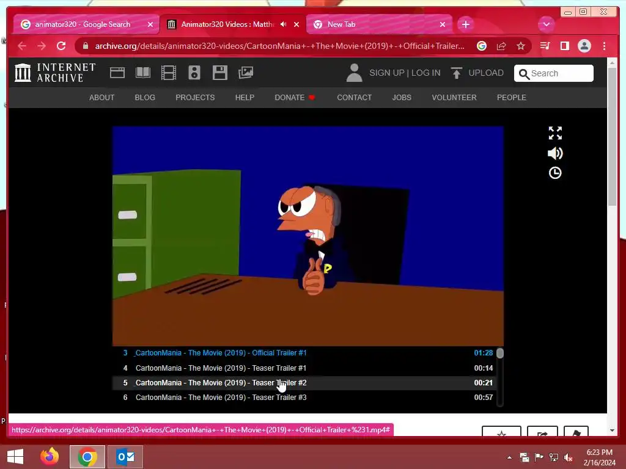The height and width of the screenshot is (469, 626).
Task: Open Chrome three-dot menu
Action: pos(604,46)
